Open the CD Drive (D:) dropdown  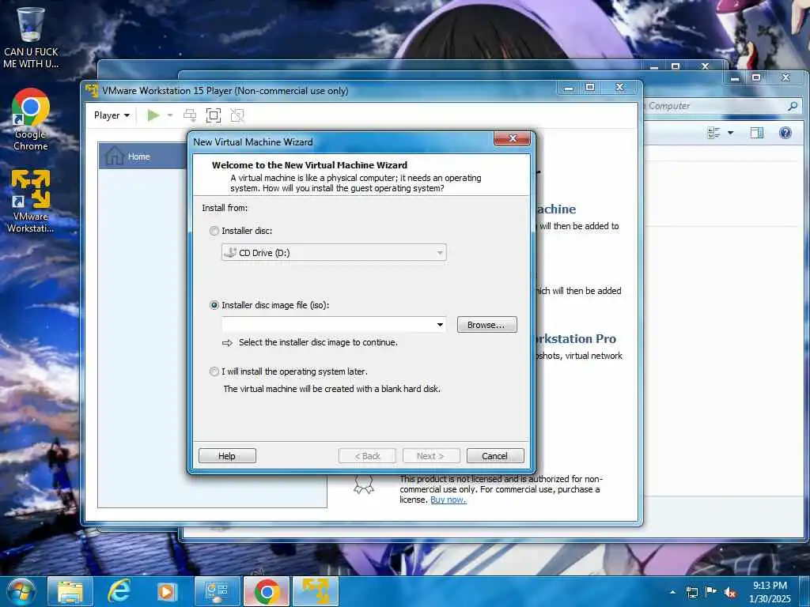tap(334, 252)
